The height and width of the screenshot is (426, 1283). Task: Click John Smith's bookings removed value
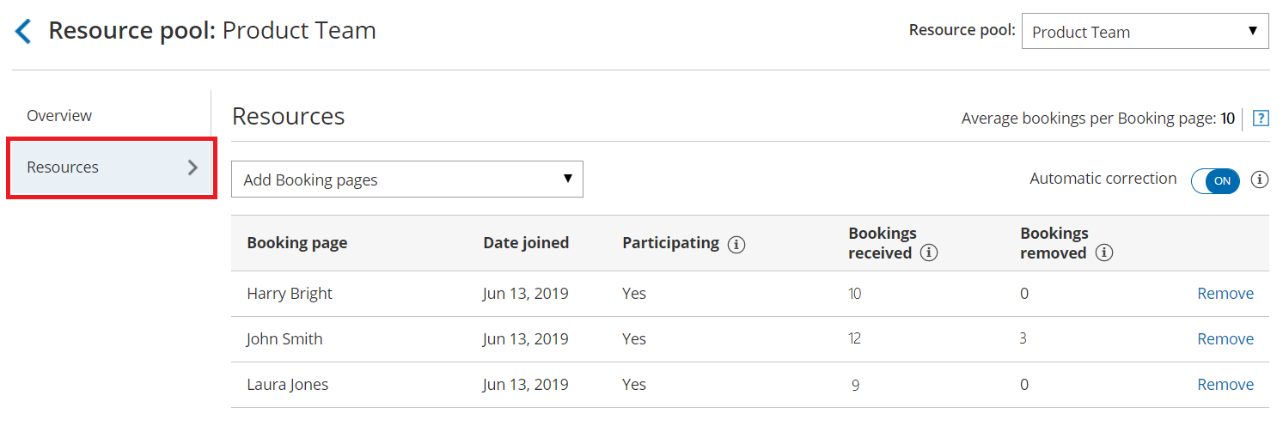1023,339
